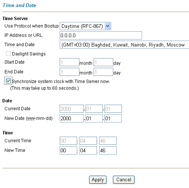Screen dimensions: 189x188
Task: Click the New Date day field
Action: (113, 118)
